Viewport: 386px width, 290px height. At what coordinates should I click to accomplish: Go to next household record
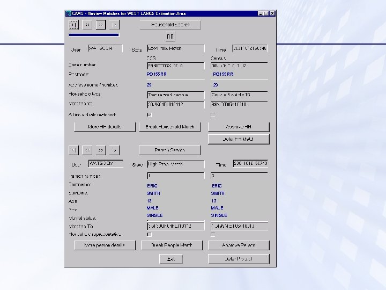[101, 25]
